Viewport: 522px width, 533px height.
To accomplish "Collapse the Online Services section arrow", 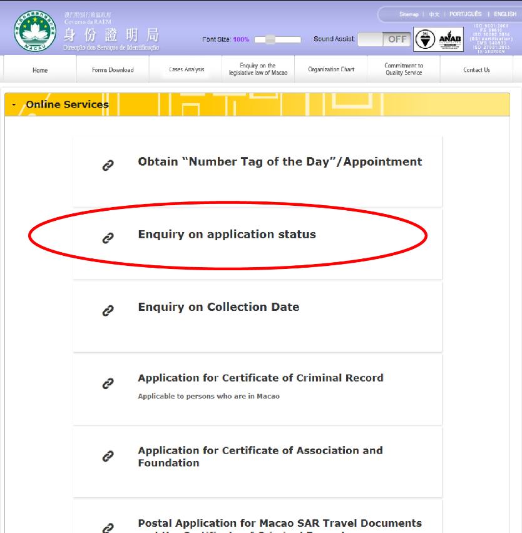I will click(x=14, y=104).
